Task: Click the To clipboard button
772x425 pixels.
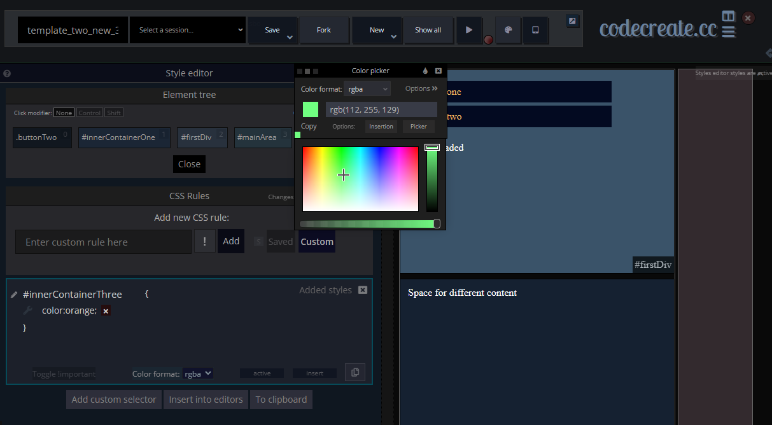Action: [281, 400]
